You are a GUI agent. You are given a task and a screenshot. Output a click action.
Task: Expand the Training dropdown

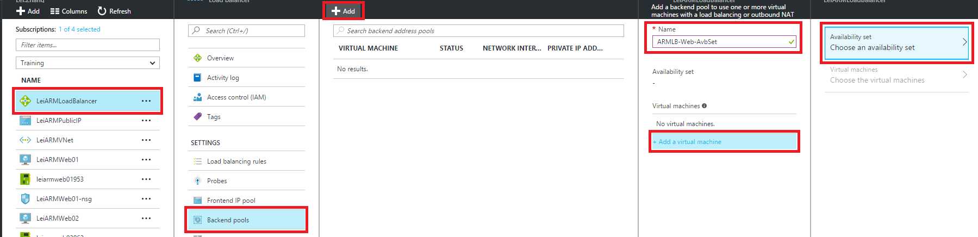point(88,63)
